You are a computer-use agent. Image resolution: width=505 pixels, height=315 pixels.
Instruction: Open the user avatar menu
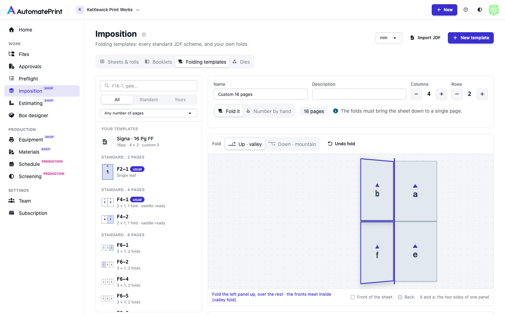(494, 10)
